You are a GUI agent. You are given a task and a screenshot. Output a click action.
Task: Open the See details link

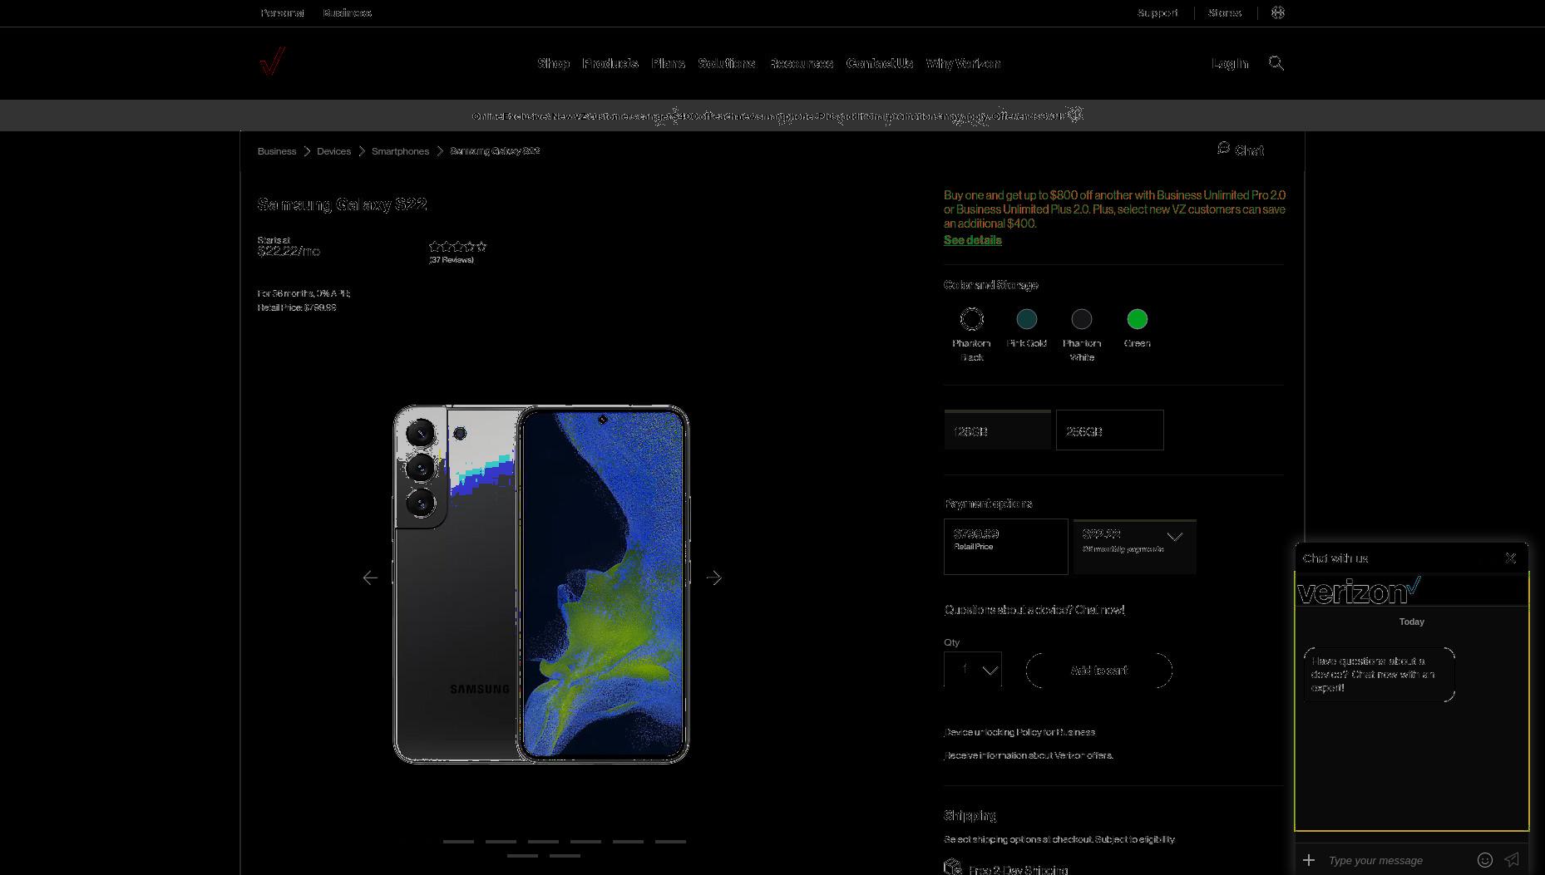pyautogui.click(x=973, y=240)
